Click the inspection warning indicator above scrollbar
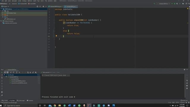 [188, 9]
